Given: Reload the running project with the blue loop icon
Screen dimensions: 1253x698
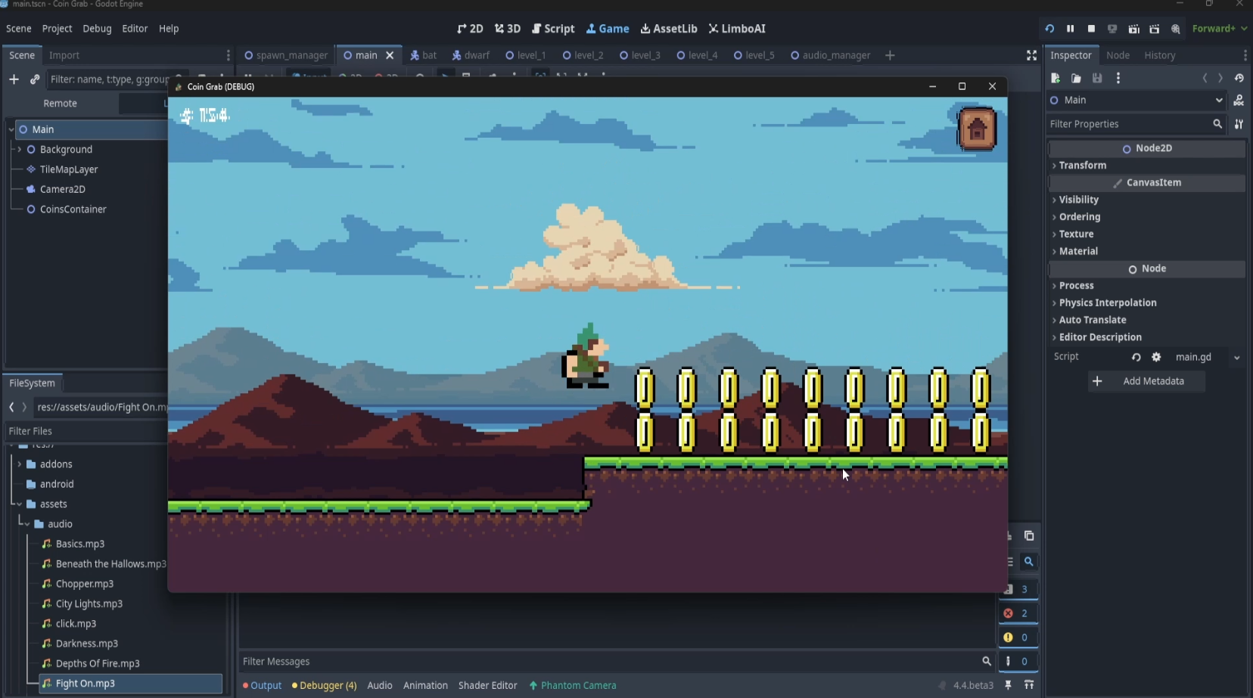Looking at the screenshot, I should pyautogui.click(x=1049, y=29).
